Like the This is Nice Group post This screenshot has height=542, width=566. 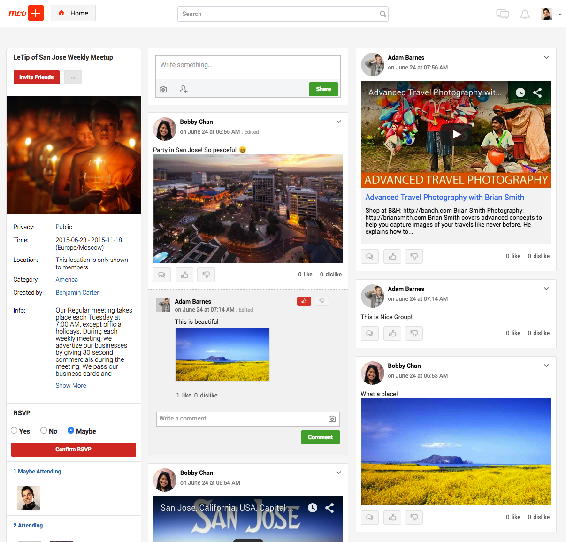[392, 333]
